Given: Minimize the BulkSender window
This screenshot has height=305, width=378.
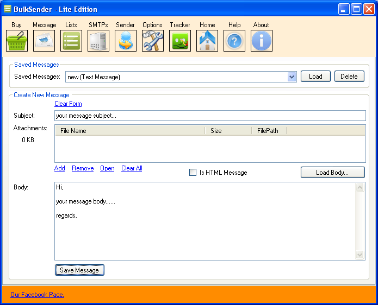Looking at the screenshot, I should [344, 9].
